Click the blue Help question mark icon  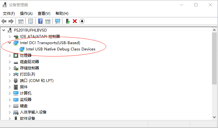tap(40, 21)
